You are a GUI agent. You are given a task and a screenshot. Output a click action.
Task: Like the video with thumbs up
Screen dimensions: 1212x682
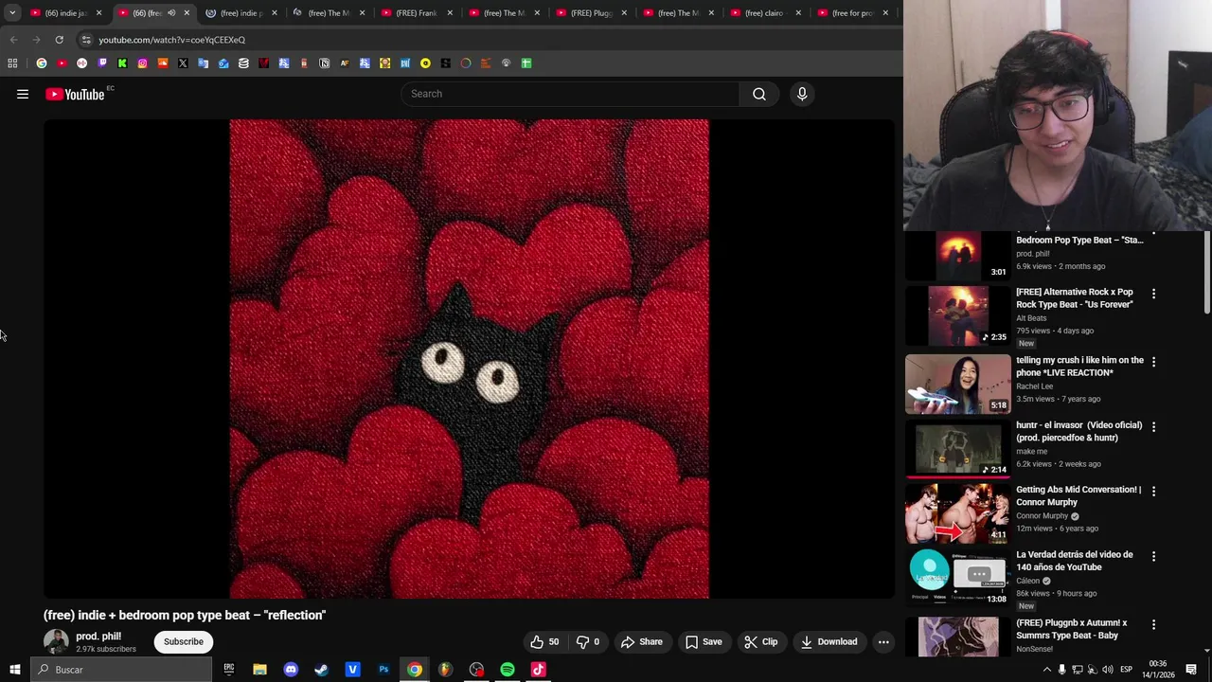(544, 641)
